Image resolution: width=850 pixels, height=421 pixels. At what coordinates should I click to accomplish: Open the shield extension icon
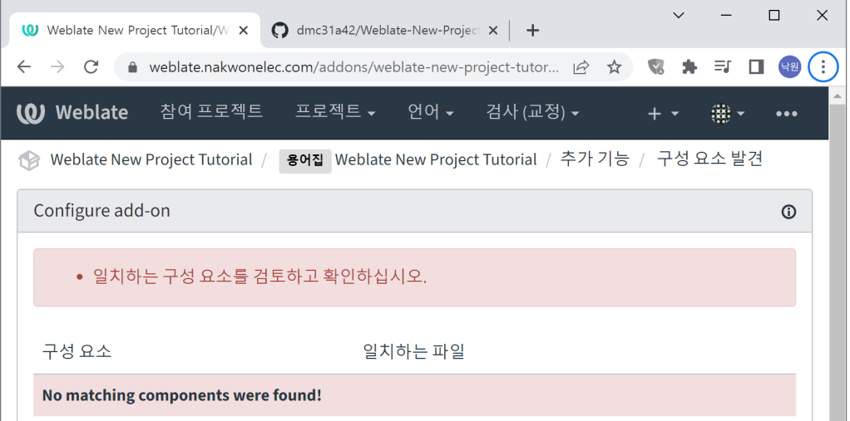tap(656, 67)
